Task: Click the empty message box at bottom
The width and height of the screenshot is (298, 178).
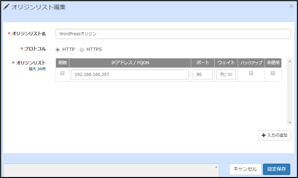Action: (x=111, y=170)
